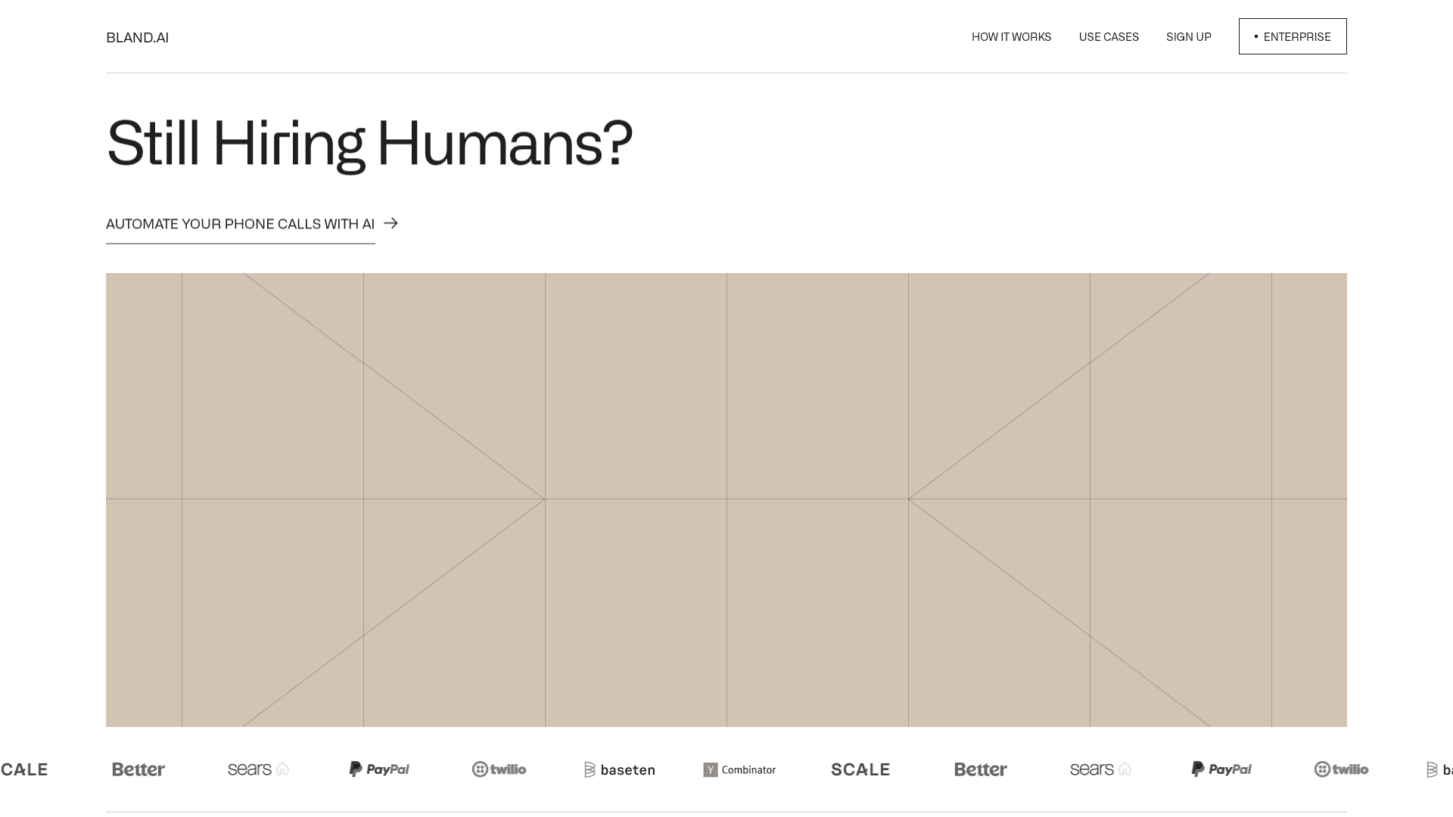Select the full SCALE logo
1453x817 pixels.
pyautogui.click(x=860, y=769)
